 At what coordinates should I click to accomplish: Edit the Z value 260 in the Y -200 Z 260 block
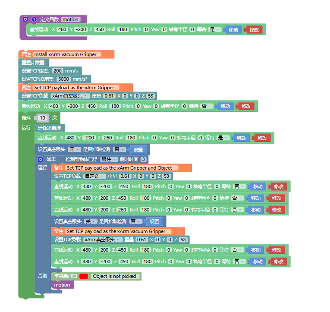click(108, 138)
